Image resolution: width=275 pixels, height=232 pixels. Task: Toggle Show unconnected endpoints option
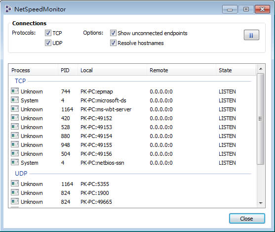click(x=113, y=33)
